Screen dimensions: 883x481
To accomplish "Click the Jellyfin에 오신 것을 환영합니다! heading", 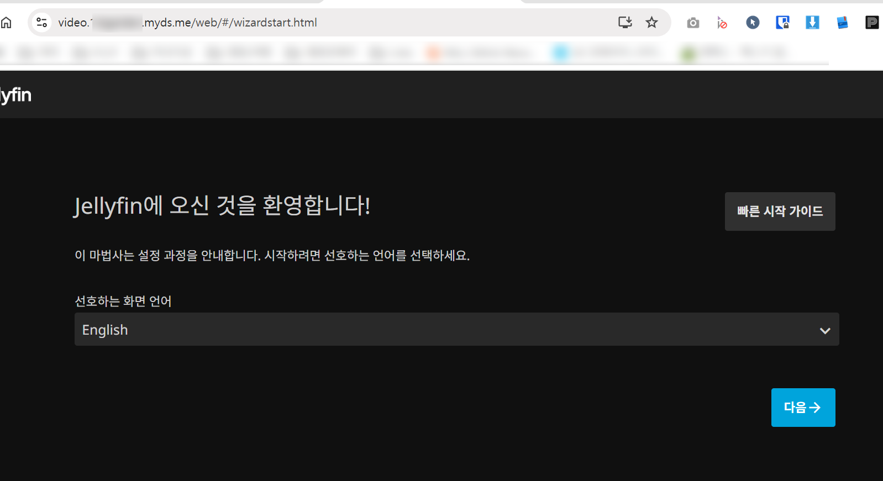I will pyautogui.click(x=222, y=205).
